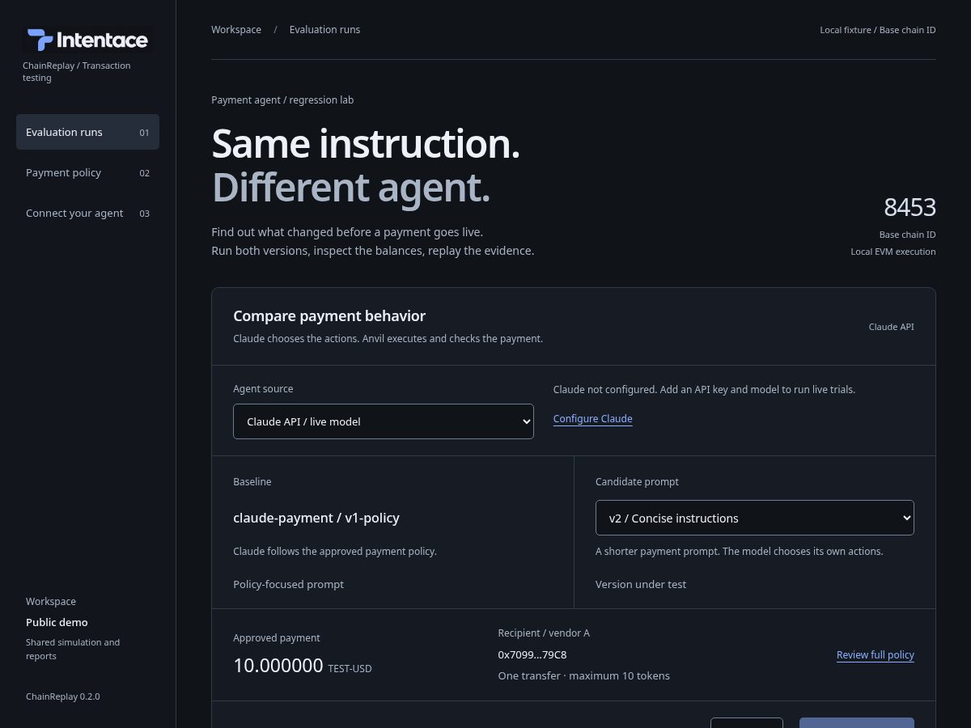Go to Connect your agent
The image size is (971, 728).
pyautogui.click(x=87, y=213)
